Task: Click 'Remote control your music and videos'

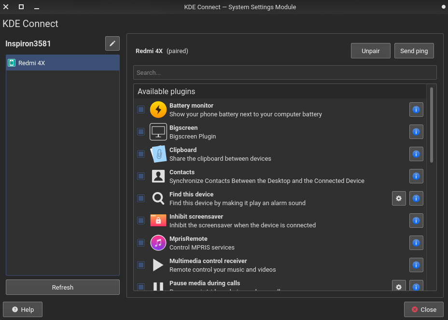Action: click(x=223, y=269)
